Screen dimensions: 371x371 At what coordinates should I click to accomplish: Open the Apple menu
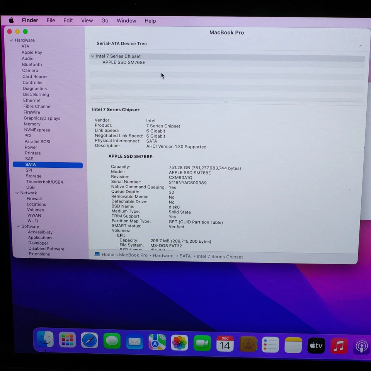pyautogui.click(x=11, y=20)
